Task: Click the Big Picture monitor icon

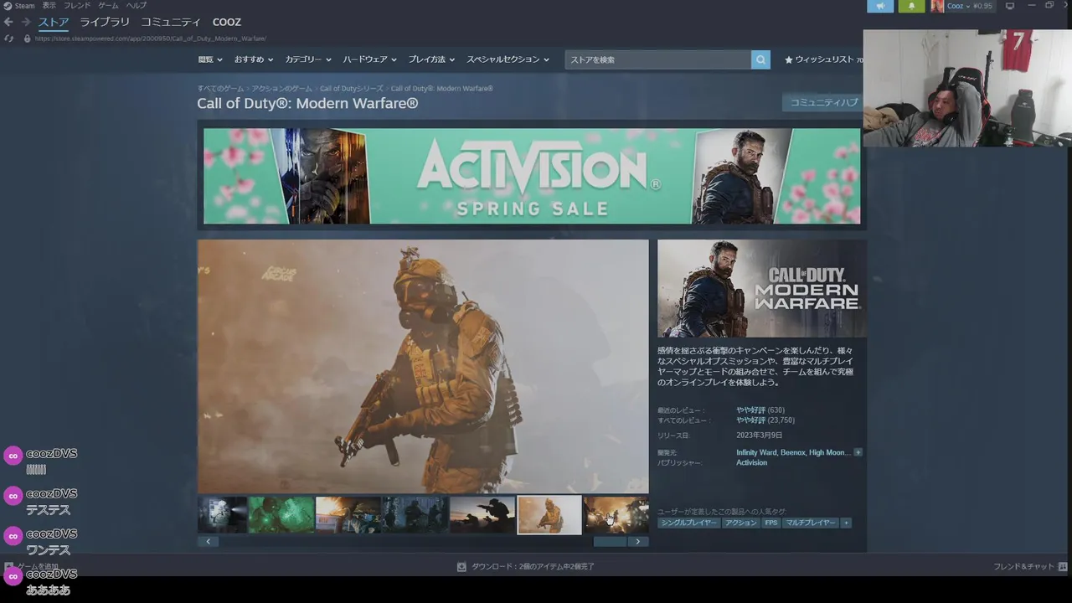Action: click(1010, 6)
